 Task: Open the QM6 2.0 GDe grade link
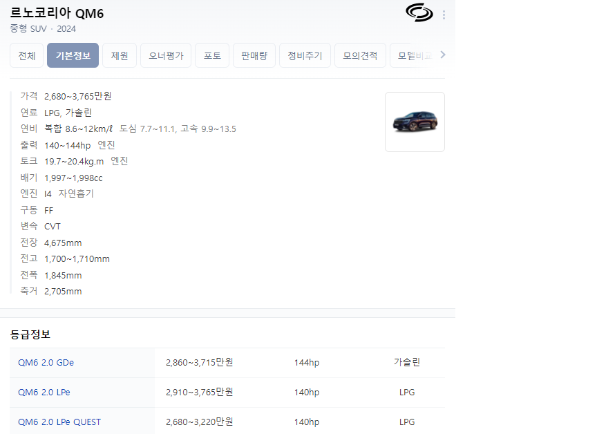click(x=46, y=362)
